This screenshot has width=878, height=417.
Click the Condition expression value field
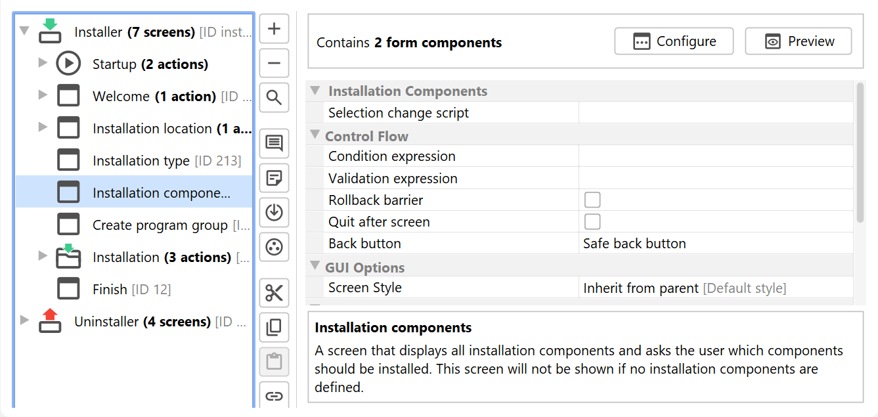coord(715,156)
